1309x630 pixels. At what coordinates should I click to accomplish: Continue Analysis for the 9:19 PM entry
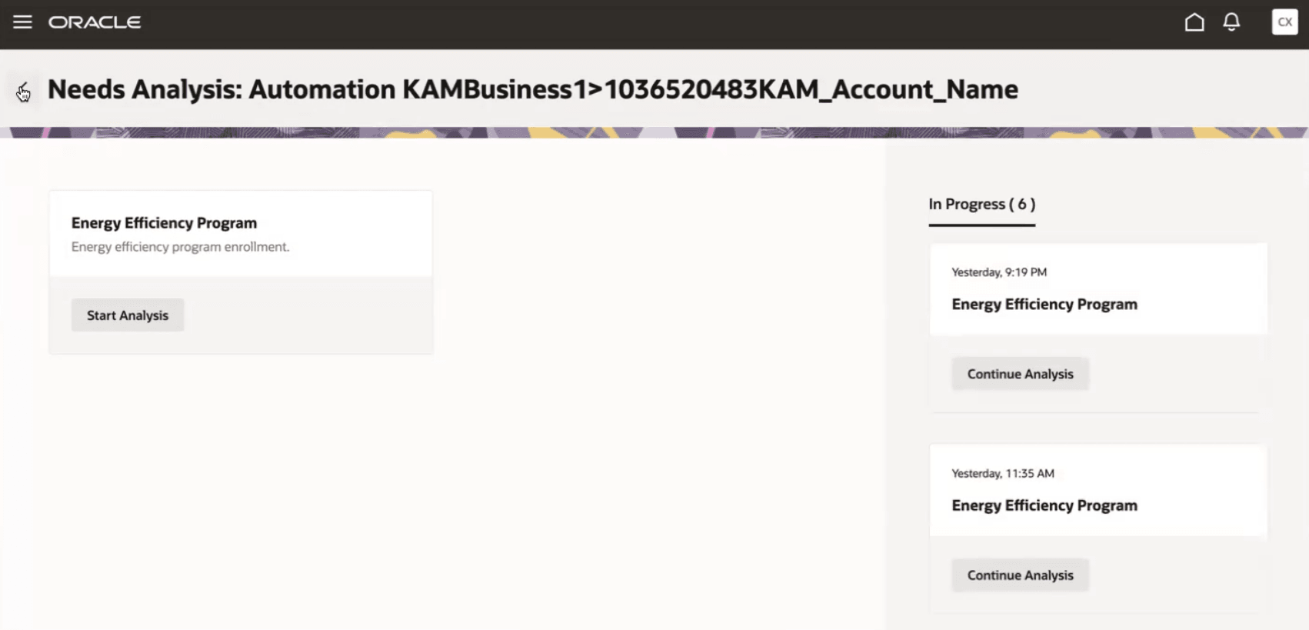1020,374
